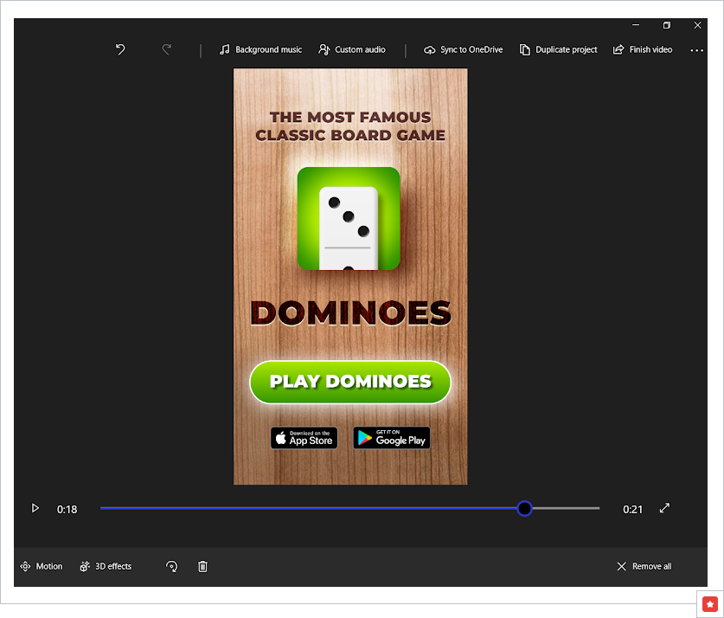
Task: Click the Rotate icon
Action: click(171, 567)
